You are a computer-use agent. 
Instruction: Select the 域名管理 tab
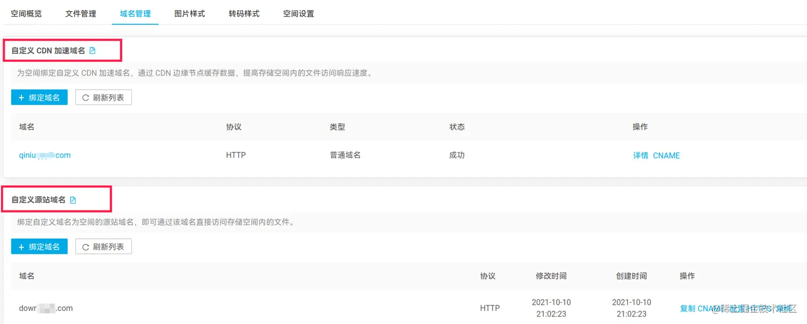pyautogui.click(x=135, y=14)
